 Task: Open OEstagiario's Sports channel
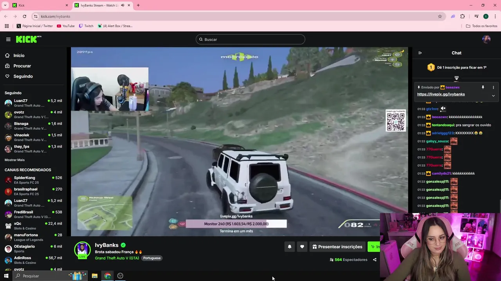33,249
